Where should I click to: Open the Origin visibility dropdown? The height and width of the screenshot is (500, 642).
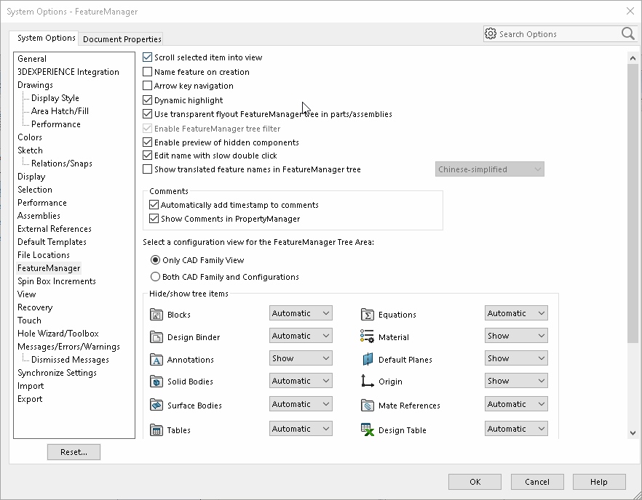(516, 381)
